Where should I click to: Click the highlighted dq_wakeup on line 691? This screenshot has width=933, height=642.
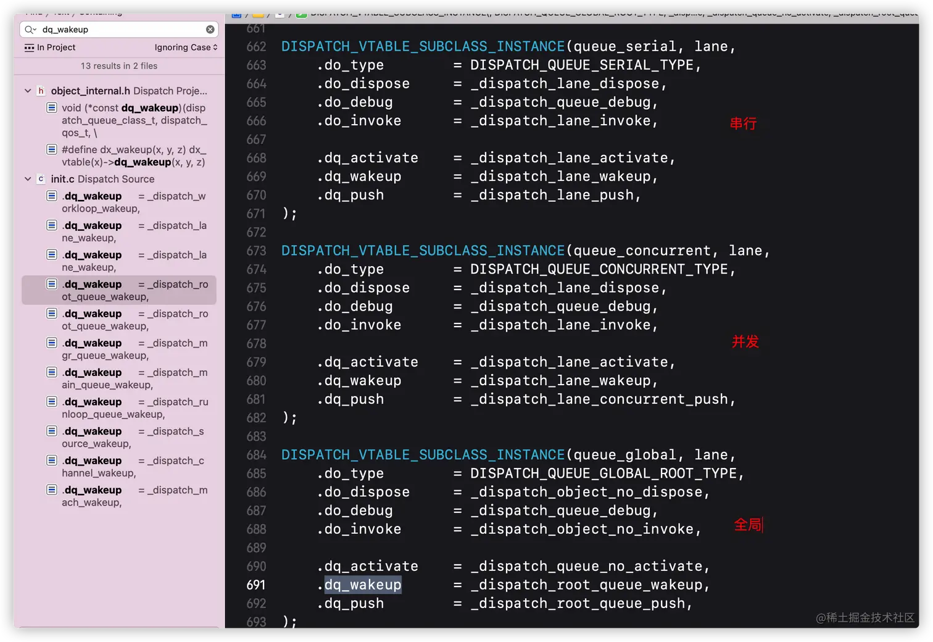point(363,585)
